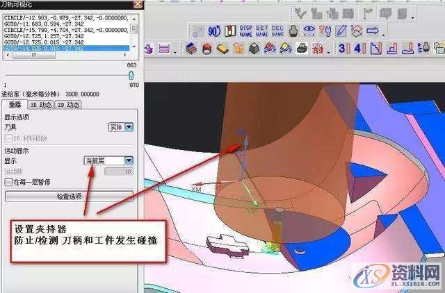Click the number 3 axis icon
The height and width of the screenshot is (293, 445).
344,49
